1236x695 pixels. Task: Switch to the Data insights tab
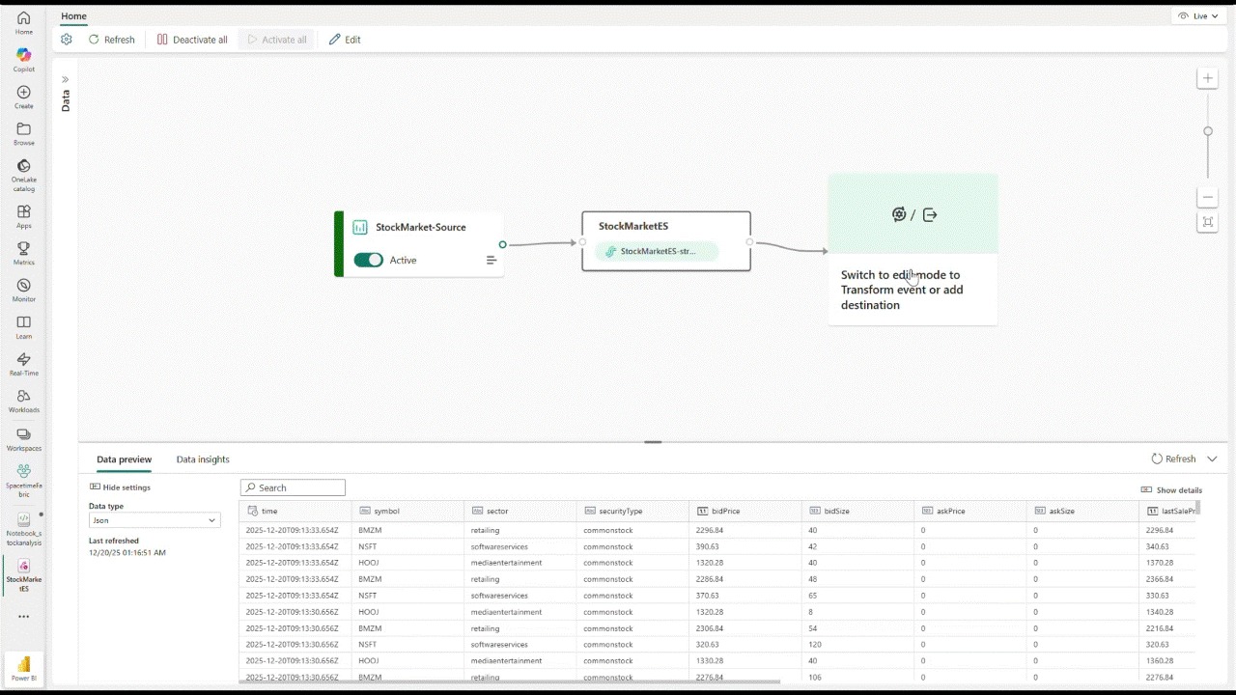[x=203, y=459]
